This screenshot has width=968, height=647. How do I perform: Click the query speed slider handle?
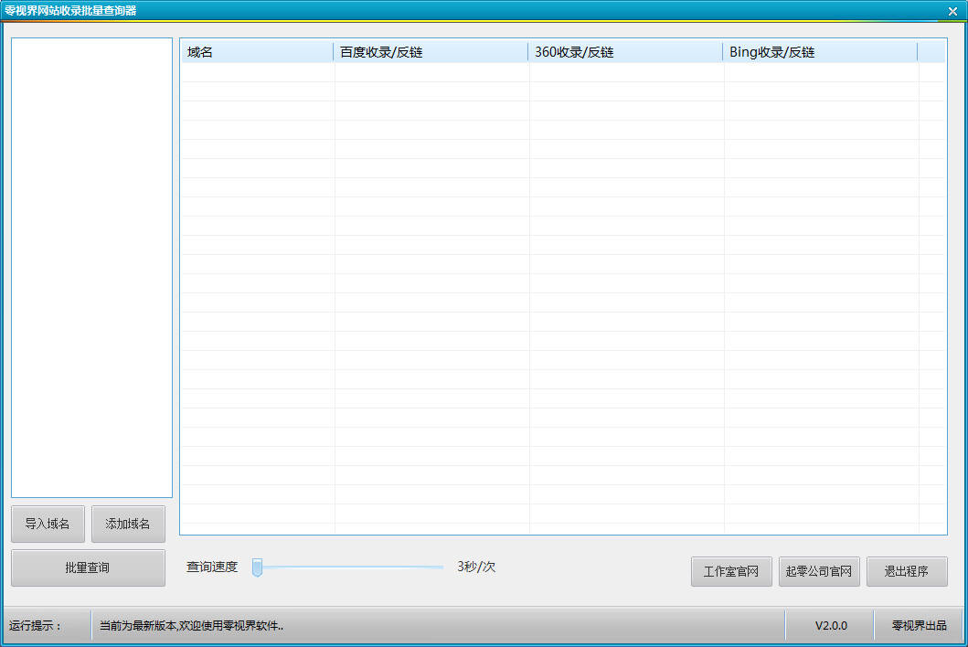257,567
